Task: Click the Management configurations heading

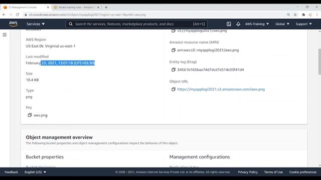Action: tap(200, 156)
